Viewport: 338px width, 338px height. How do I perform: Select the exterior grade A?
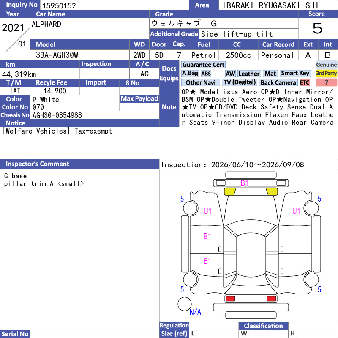[308, 55]
